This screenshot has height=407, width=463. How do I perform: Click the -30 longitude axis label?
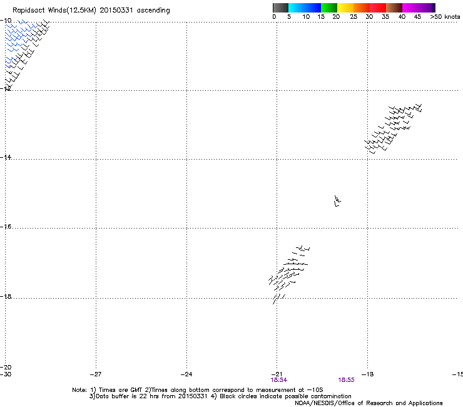pos(6,374)
